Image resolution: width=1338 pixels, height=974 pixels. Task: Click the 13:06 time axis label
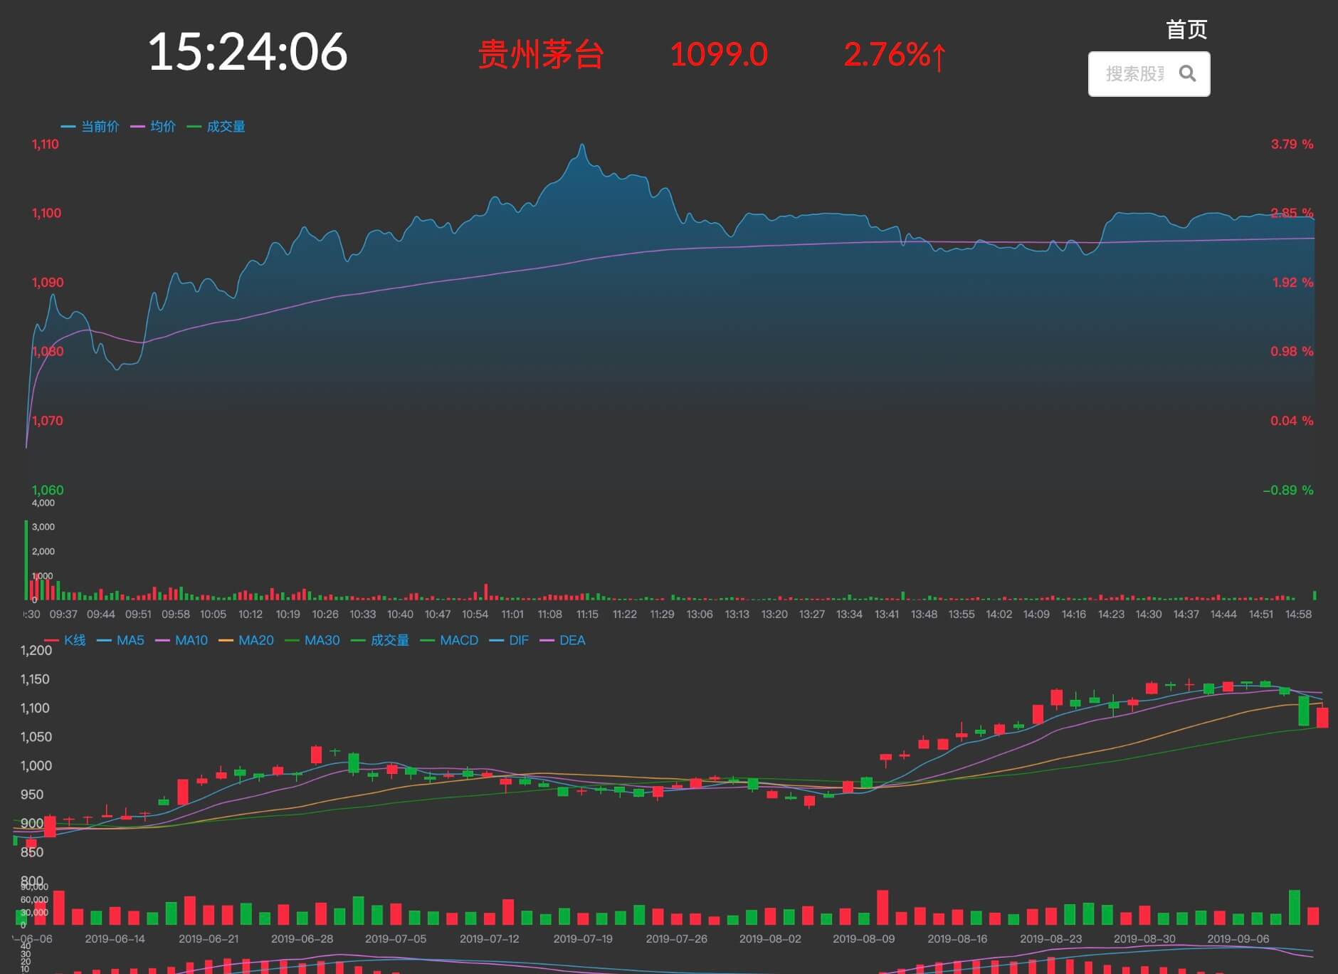(x=699, y=614)
